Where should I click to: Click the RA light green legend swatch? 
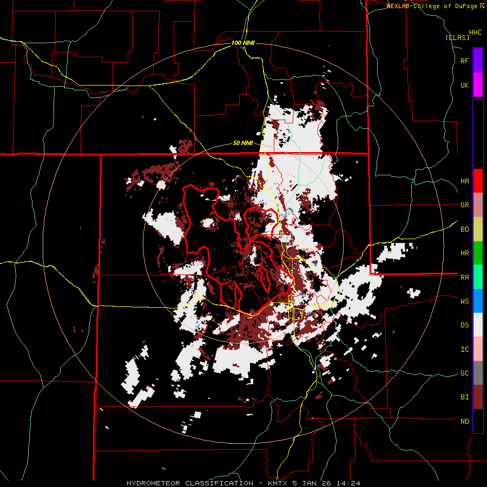click(x=478, y=277)
